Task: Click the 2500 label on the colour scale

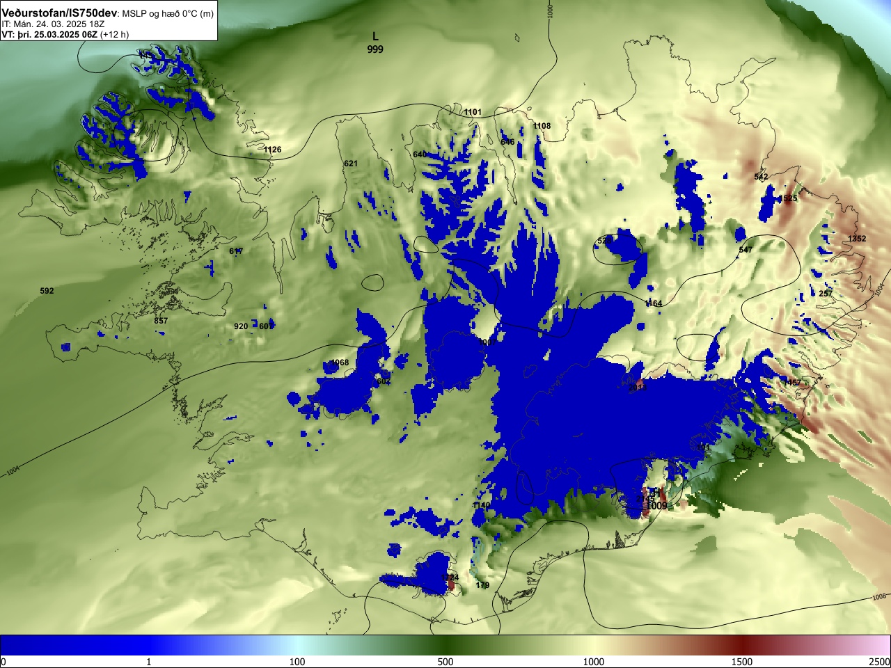Action: (880, 662)
